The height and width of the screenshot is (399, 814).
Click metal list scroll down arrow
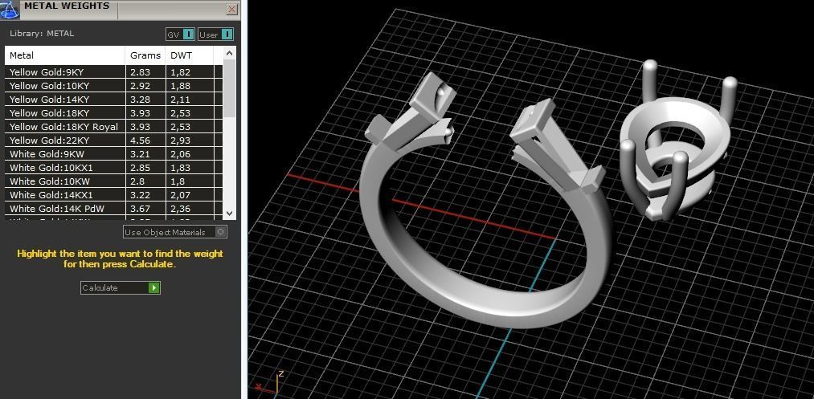coord(230,214)
